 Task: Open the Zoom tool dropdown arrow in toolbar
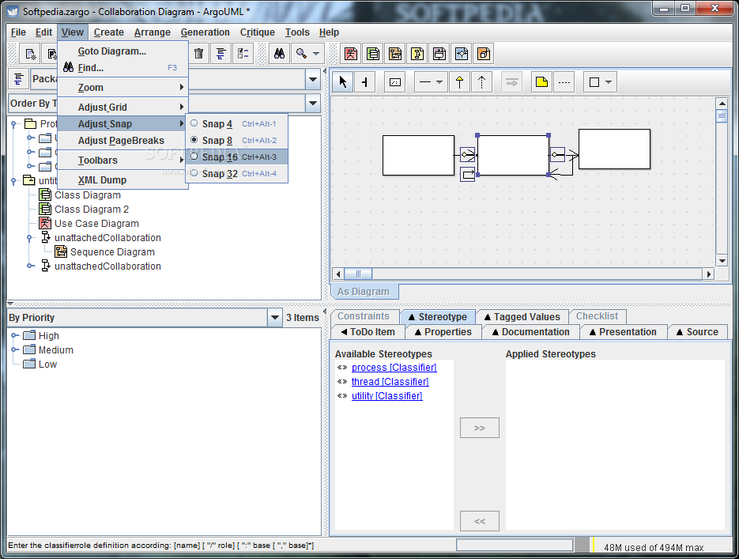[316, 54]
